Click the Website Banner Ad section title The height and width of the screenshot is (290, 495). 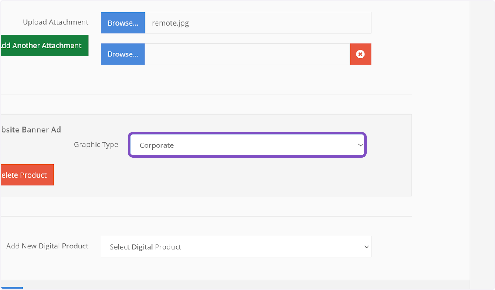(30, 129)
